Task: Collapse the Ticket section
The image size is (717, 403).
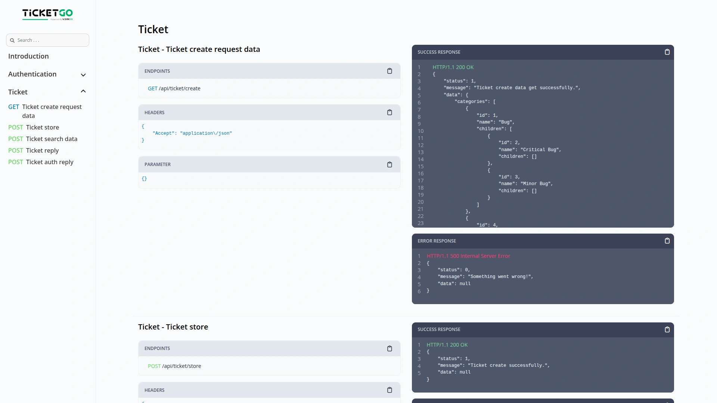Action: [x=83, y=91]
